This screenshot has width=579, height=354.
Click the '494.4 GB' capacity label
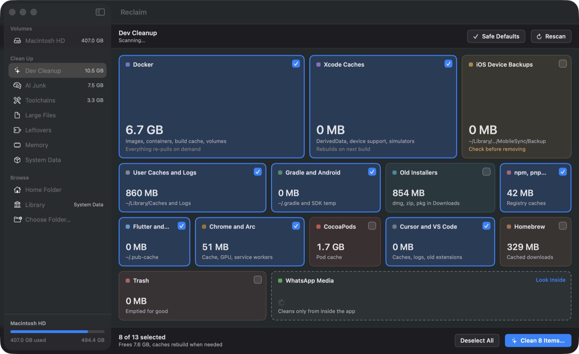click(93, 340)
